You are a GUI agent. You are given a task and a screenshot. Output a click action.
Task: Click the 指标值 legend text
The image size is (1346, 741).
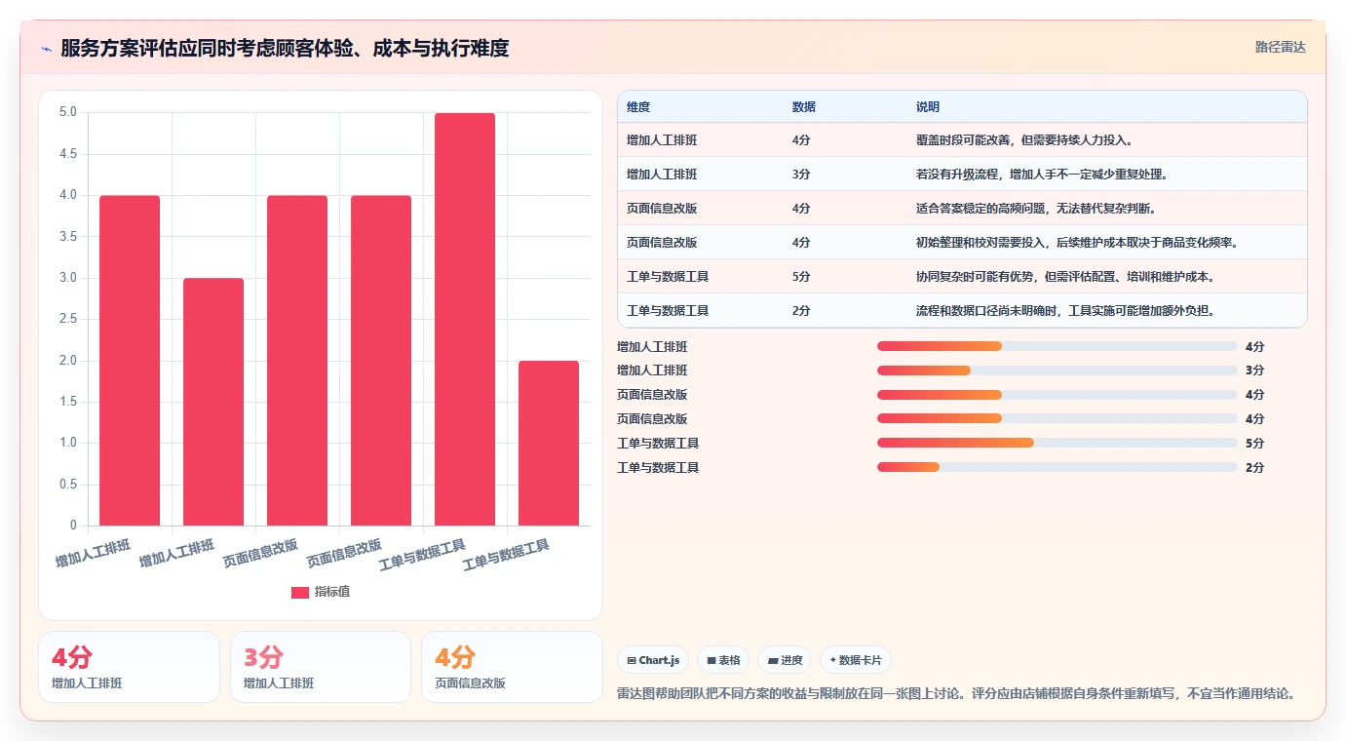click(332, 592)
